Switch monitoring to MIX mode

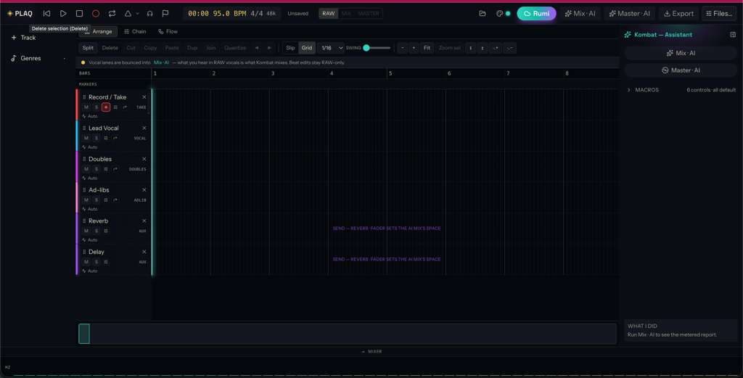coord(346,14)
